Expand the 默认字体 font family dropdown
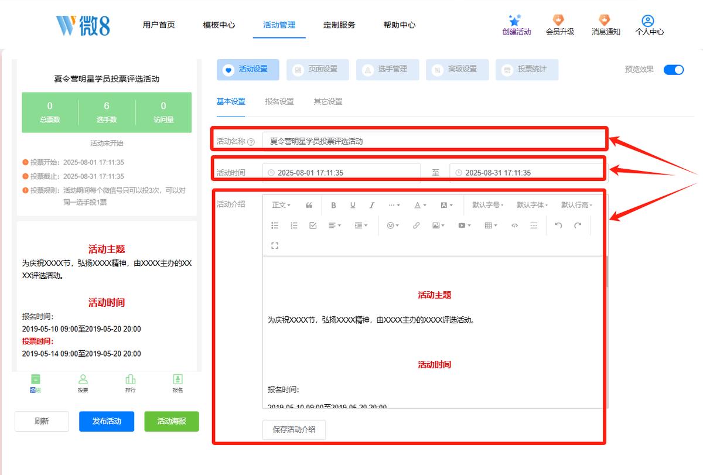Viewport: 703px width, 475px height. 532,205
